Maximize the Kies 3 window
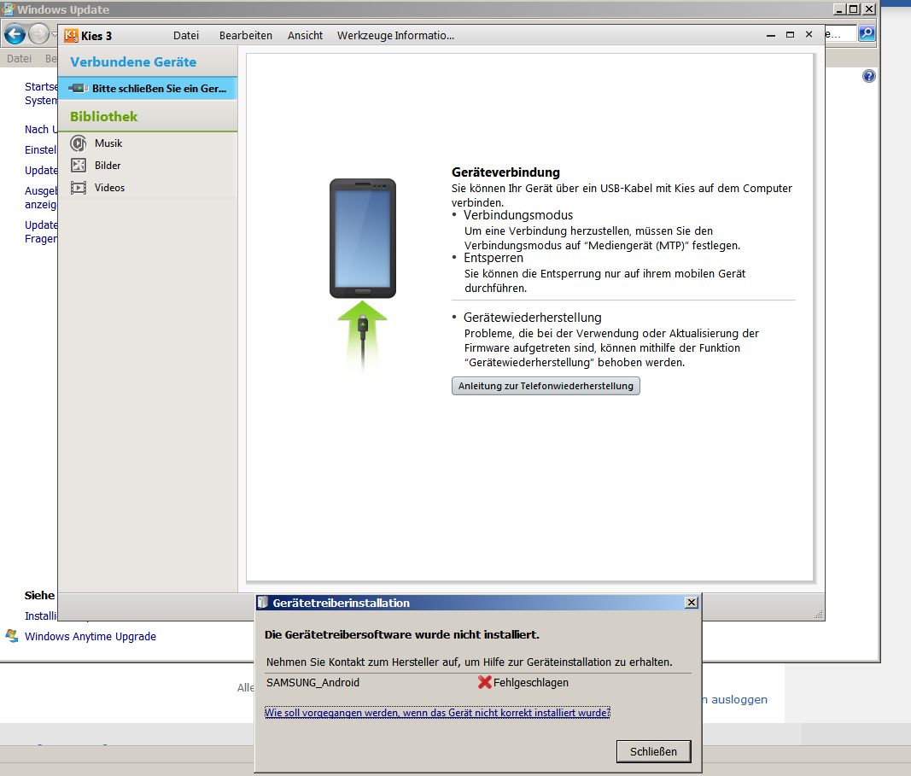Viewport: 911px width, 776px height. (790, 35)
